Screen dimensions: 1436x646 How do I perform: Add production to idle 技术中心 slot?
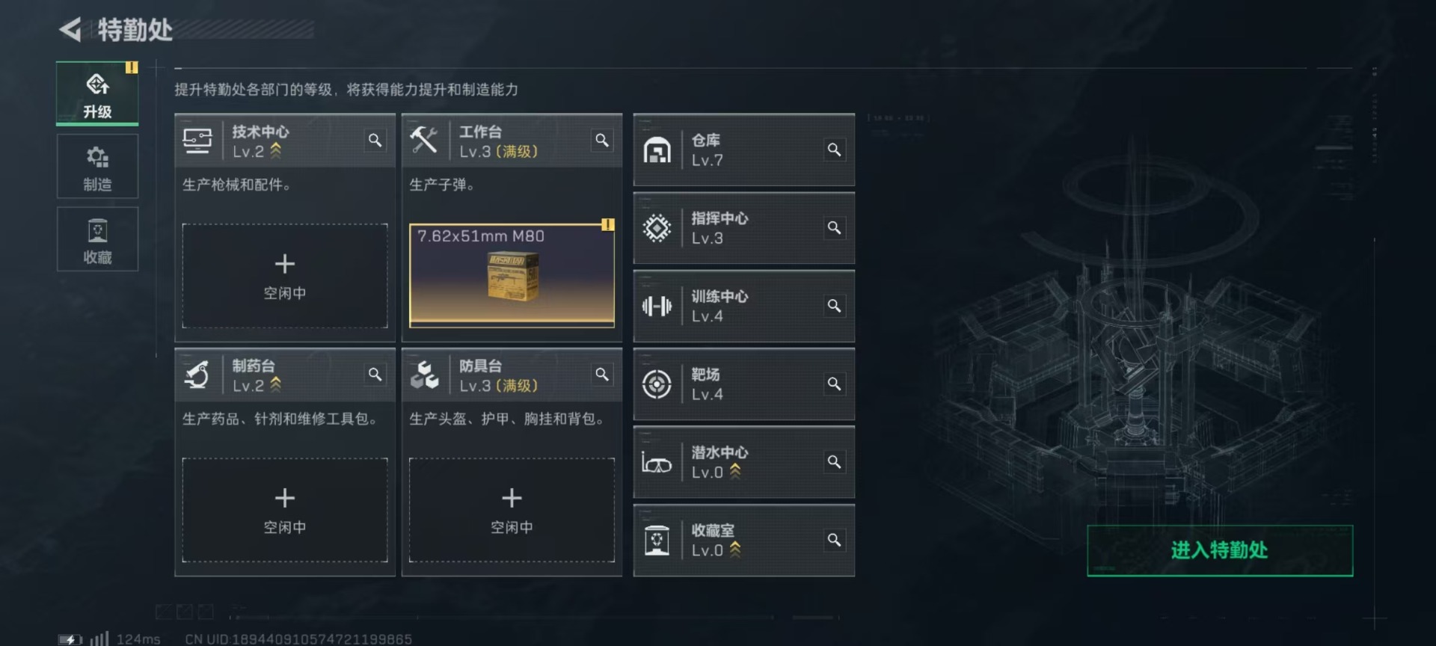pos(285,276)
